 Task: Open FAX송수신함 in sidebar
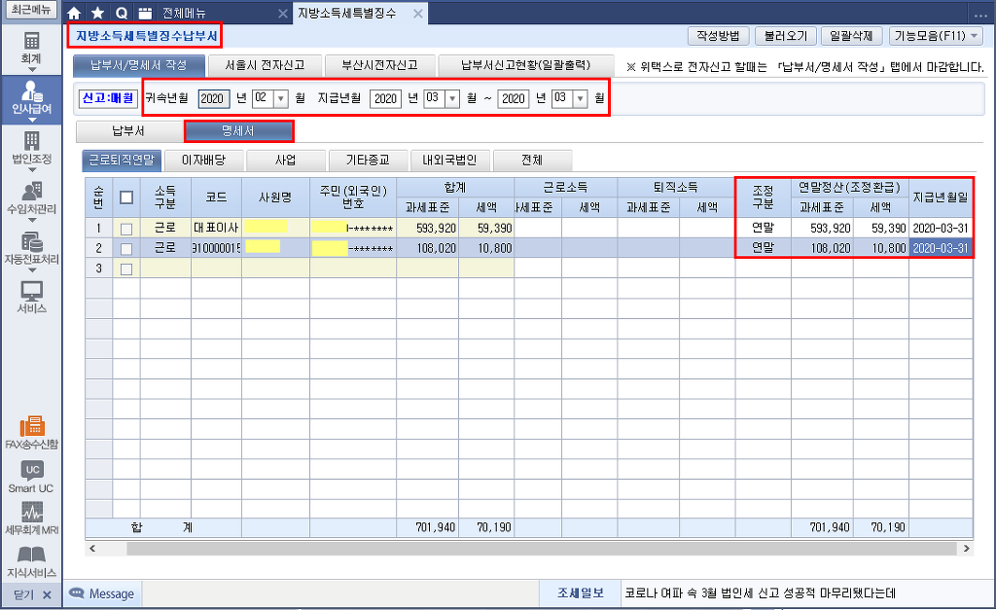pos(31,433)
